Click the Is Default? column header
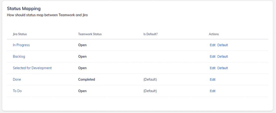Image resolution: width=276 pixels, height=113 pixels. point(150,34)
